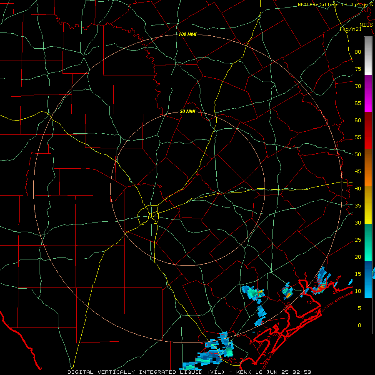Pick the black bottom segment of color bar
This screenshot has width=375, height=375.
click(368, 316)
